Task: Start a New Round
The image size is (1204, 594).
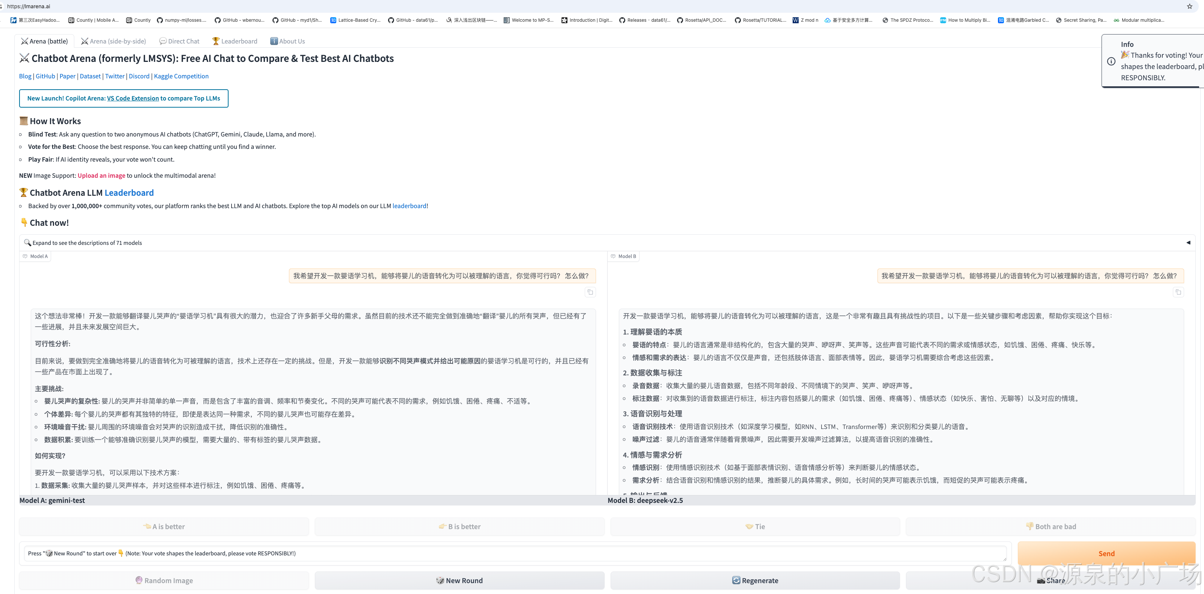Action: 459,580
